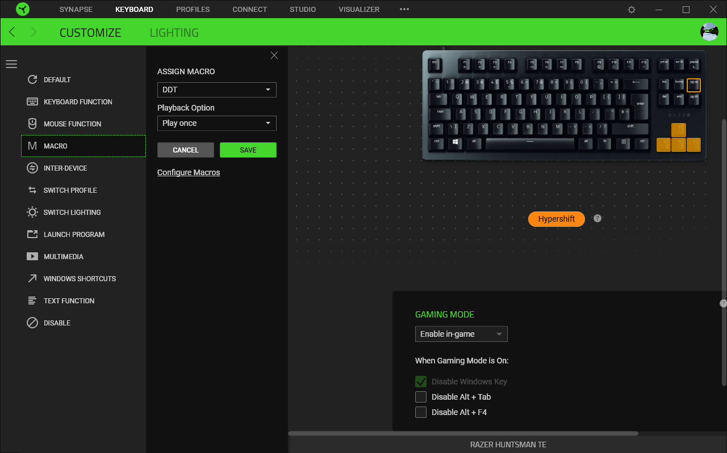
Task: Expand the Play once playback dropdown
Action: click(x=217, y=123)
